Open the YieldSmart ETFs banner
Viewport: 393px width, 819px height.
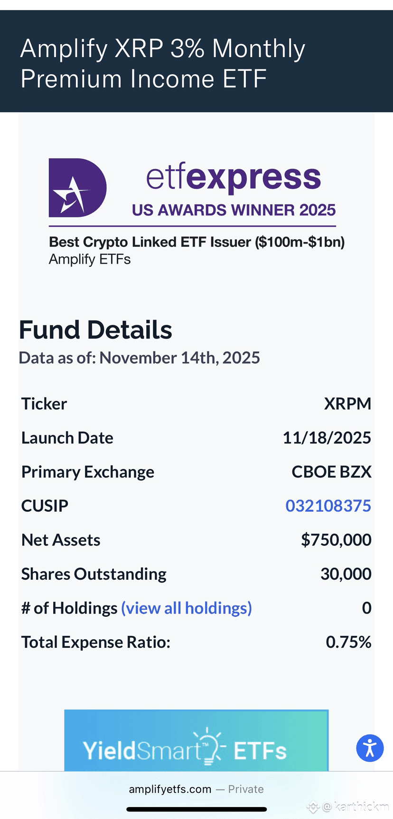196,740
